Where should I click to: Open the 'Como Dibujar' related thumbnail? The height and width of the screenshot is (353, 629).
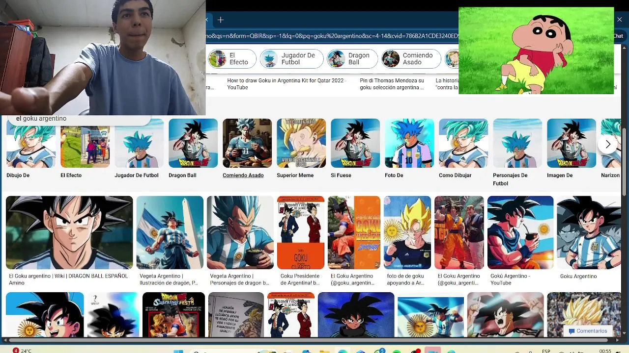(x=463, y=143)
